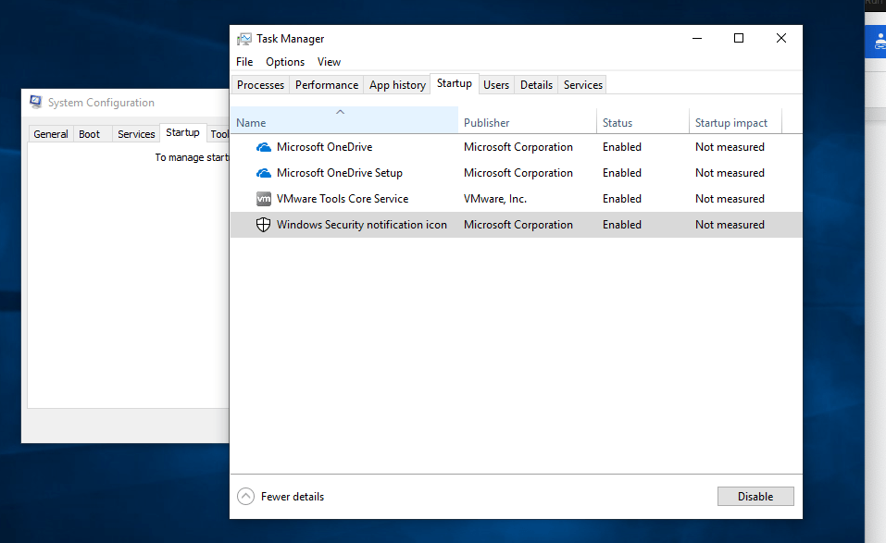Sort startup list by Name column
Screen dimensions: 886x543
coord(344,122)
